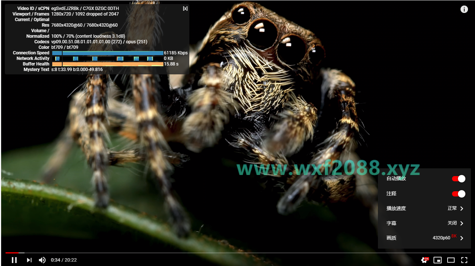
Task: Open the info card icon
Action: tap(464, 10)
